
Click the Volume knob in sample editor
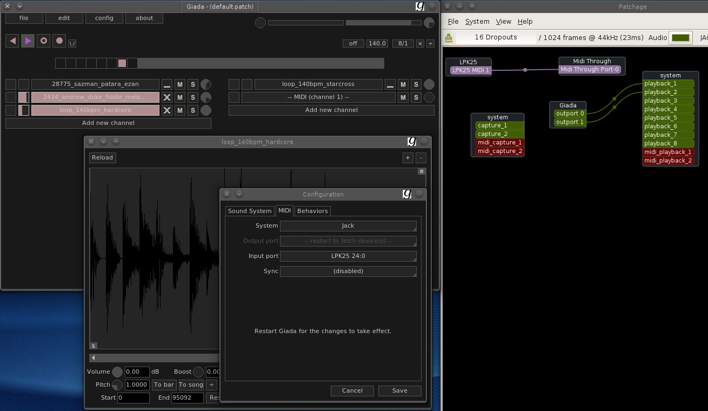pos(117,372)
